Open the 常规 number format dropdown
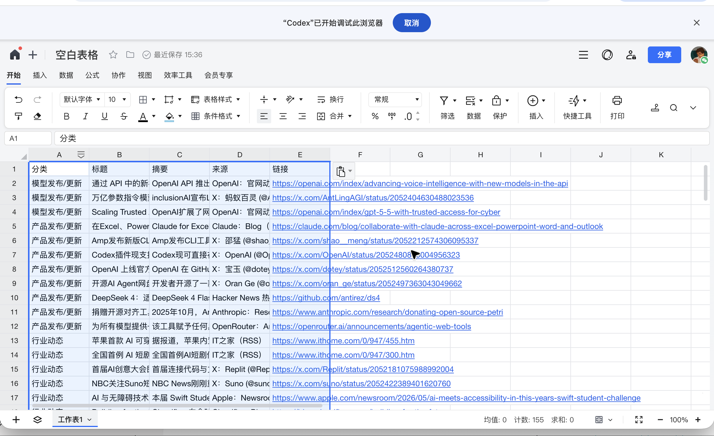Image resolution: width=714 pixels, height=436 pixels. (x=395, y=99)
